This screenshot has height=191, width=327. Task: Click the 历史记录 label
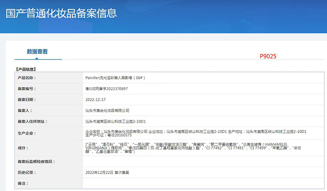[26, 172]
